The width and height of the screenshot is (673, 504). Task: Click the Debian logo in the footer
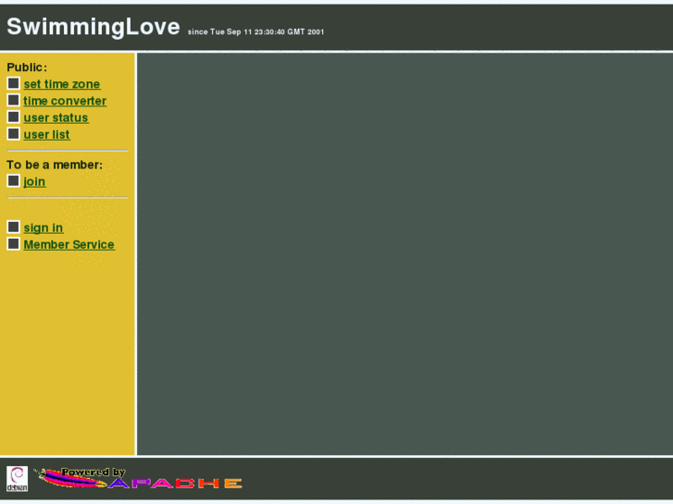coord(18,479)
